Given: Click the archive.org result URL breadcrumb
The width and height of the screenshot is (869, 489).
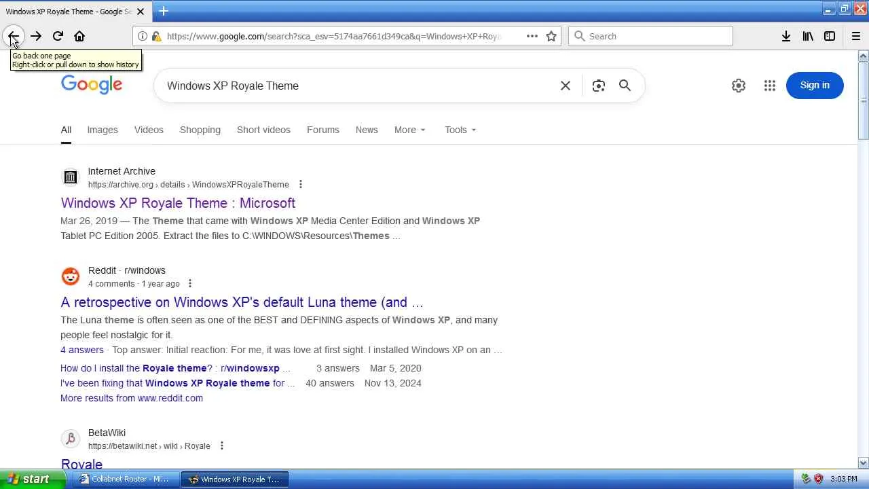Looking at the screenshot, I should click(189, 185).
